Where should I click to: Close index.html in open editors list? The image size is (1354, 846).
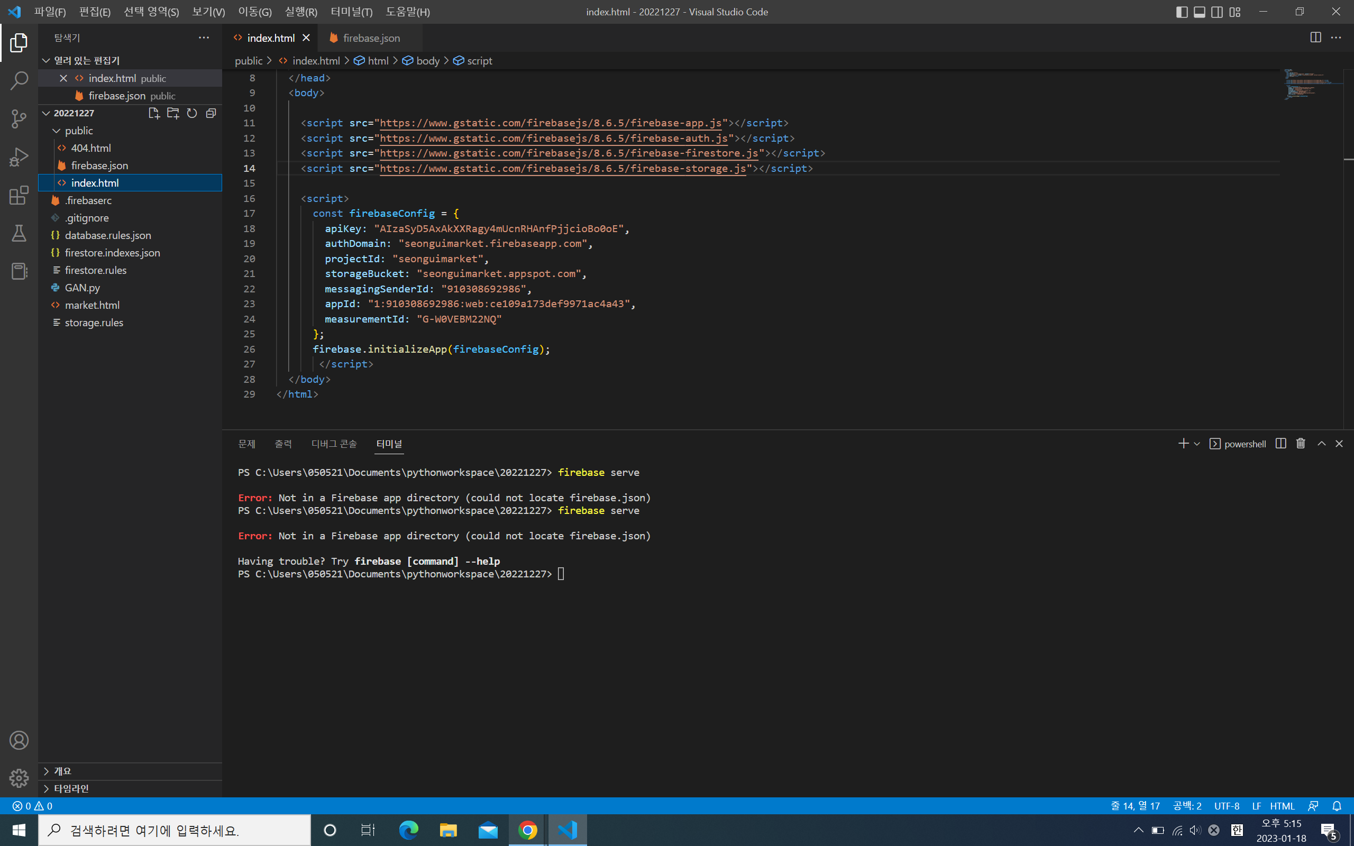pyautogui.click(x=63, y=78)
